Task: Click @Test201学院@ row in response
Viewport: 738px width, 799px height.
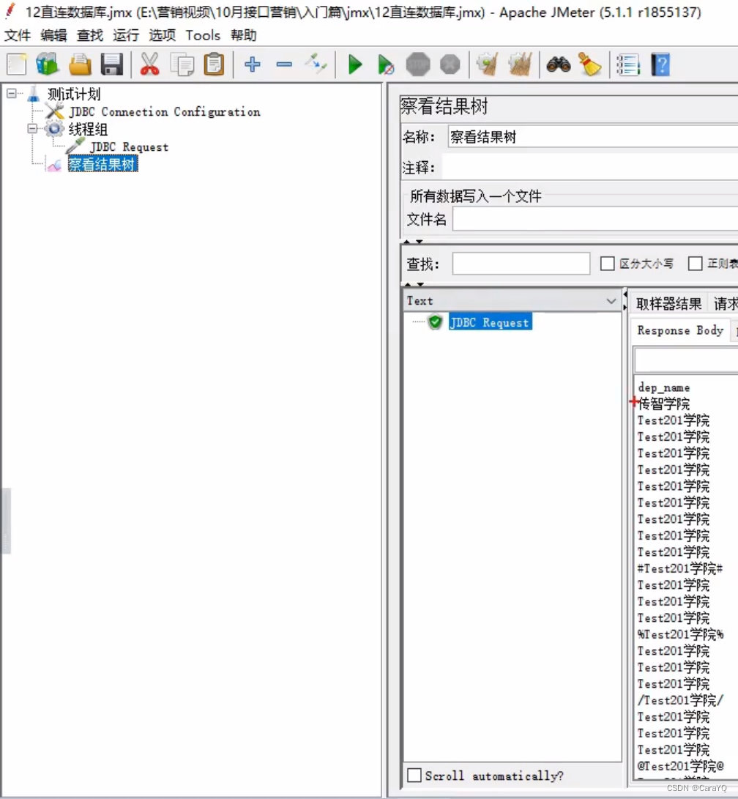Action: (x=680, y=766)
